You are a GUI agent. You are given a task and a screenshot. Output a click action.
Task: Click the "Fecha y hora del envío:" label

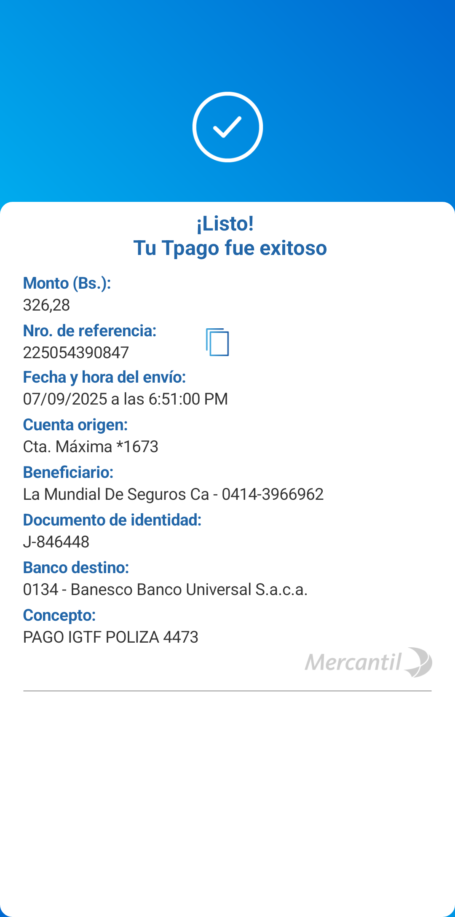tap(104, 377)
